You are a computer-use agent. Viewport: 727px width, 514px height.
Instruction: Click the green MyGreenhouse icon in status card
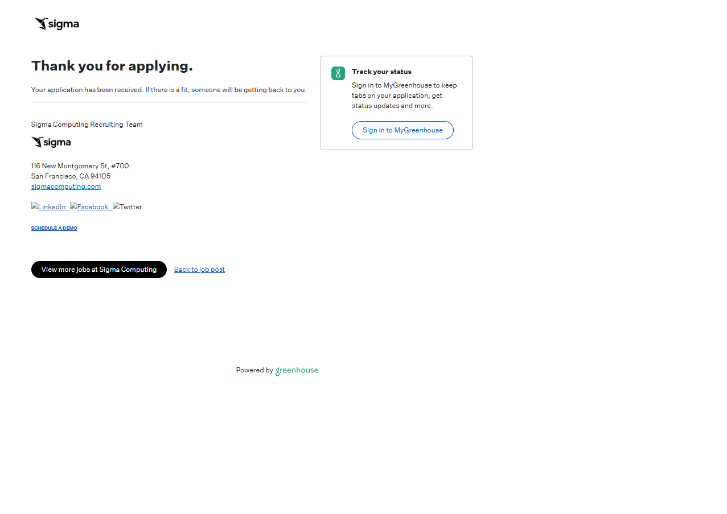click(x=338, y=73)
